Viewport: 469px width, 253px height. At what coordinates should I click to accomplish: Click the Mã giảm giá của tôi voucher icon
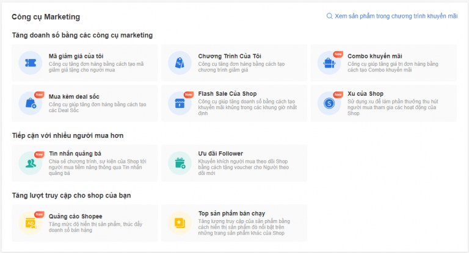(31, 63)
